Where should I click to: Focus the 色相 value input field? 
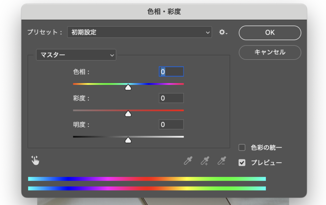point(171,72)
